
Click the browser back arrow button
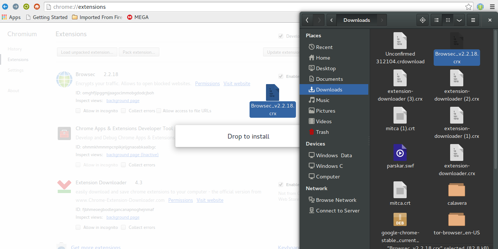(x=5, y=7)
